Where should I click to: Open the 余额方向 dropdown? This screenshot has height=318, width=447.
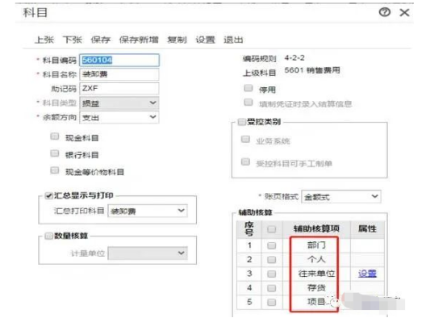(119, 117)
